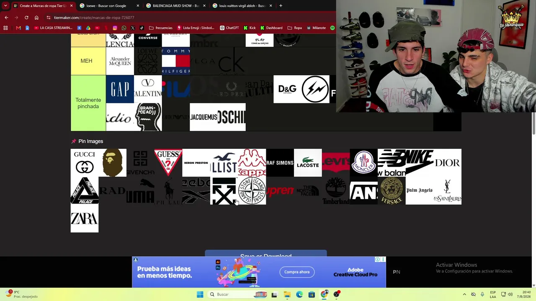Pick the Dior logo tile

pyautogui.click(x=447, y=163)
